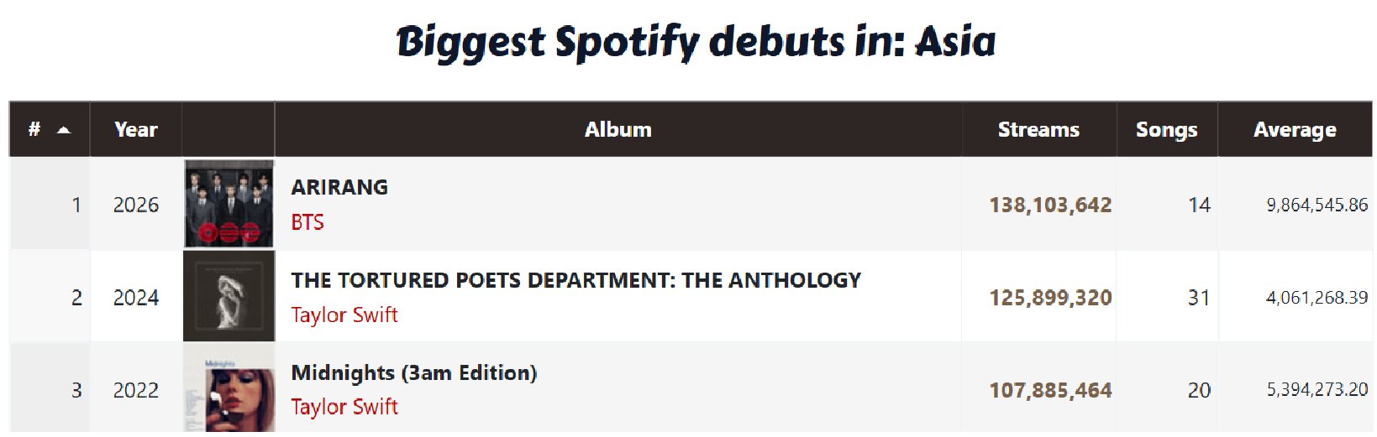The width and height of the screenshot is (1377, 437).
Task: Click the ARIRANG album title
Action: click(339, 187)
